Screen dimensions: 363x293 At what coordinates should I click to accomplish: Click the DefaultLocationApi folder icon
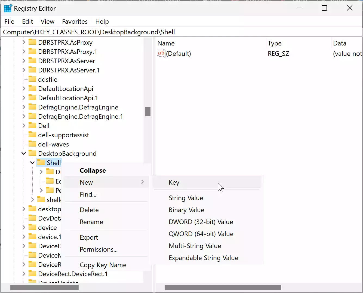[x=32, y=88]
